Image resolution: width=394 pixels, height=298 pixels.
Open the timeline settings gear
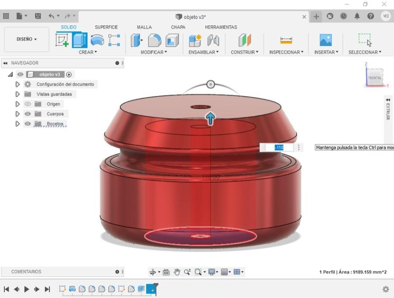tap(386, 289)
